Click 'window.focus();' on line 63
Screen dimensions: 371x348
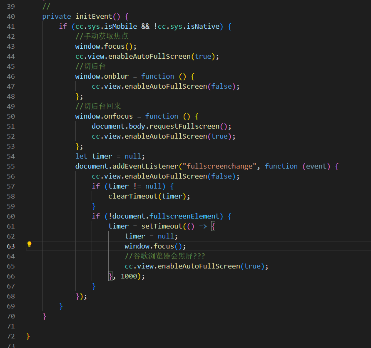point(155,246)
